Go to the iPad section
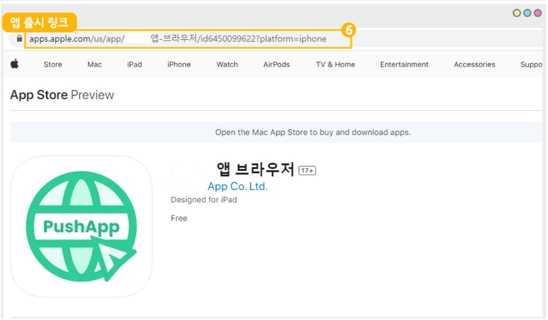The image size is (548, 320). [x=134, y=65]
